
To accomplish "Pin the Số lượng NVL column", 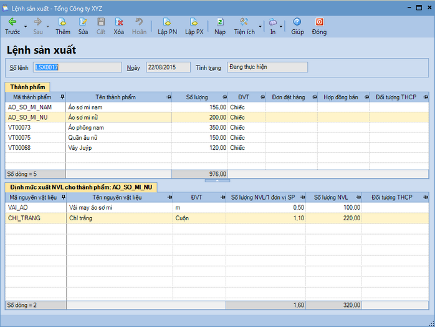I will tap(358, 197).
